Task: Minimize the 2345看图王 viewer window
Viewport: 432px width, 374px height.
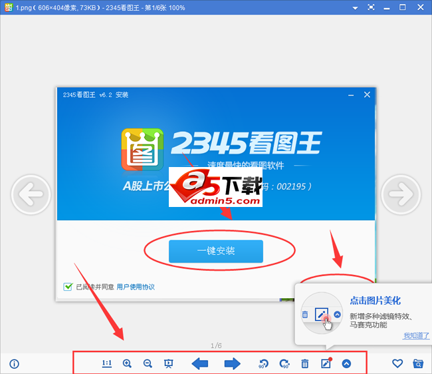Action: coord(387,8)
